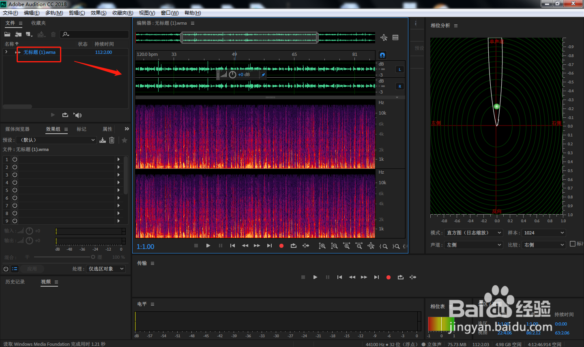Click the Files panel menu icon
This screenshot has width=584, height=347.
point(21,23)
